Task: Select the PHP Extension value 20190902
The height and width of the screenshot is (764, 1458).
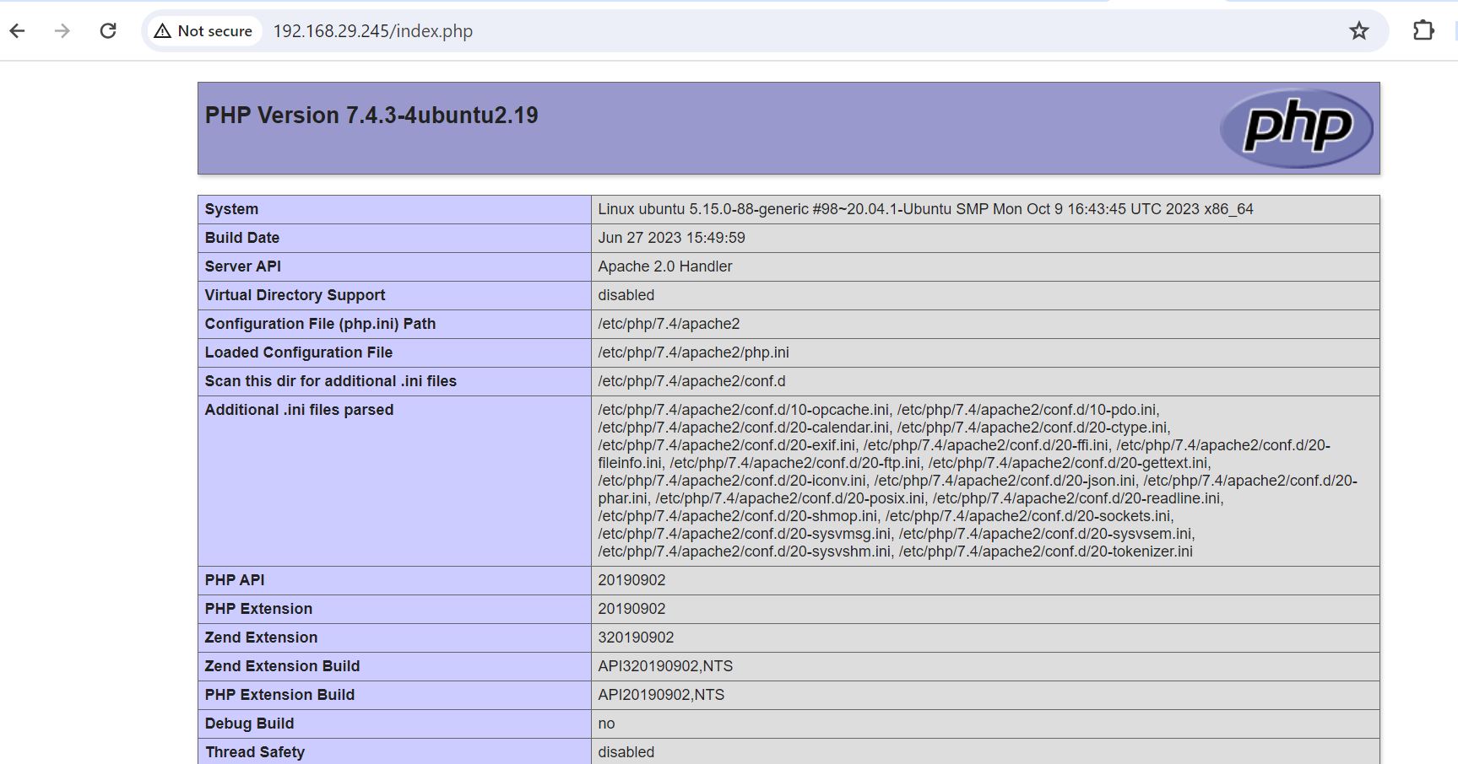Action: click(x=631, y=609)
